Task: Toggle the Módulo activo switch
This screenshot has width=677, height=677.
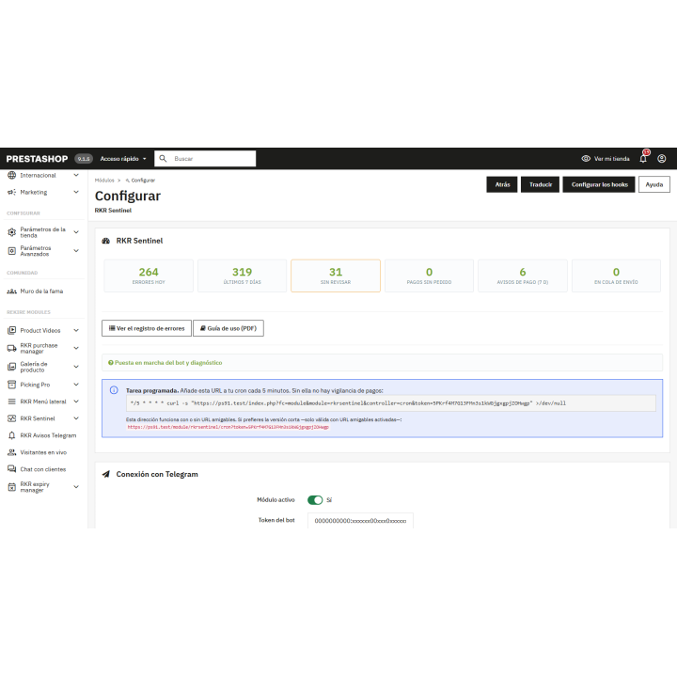Action: [315, 500]
